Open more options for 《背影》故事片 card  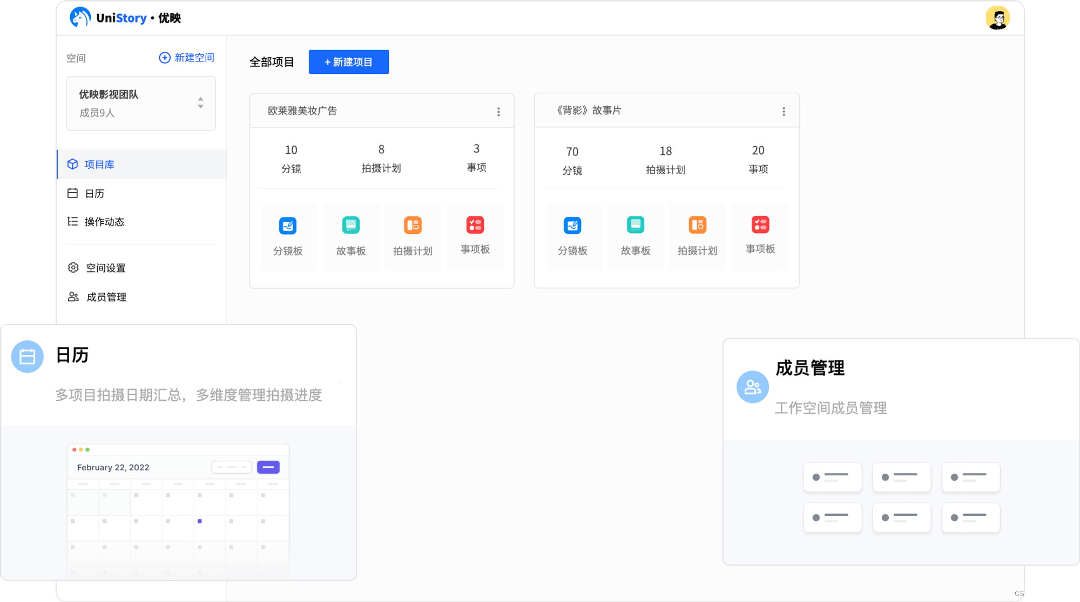[x=784, y=112]
